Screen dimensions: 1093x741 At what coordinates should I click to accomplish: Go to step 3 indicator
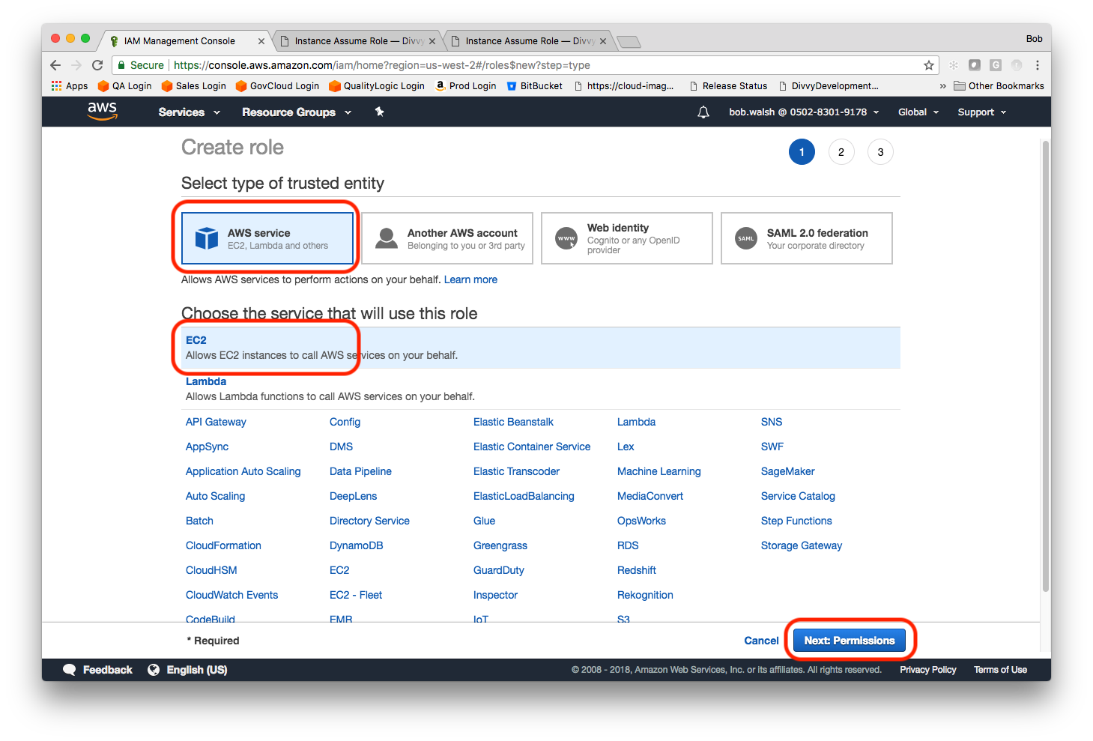coord(880,152)
